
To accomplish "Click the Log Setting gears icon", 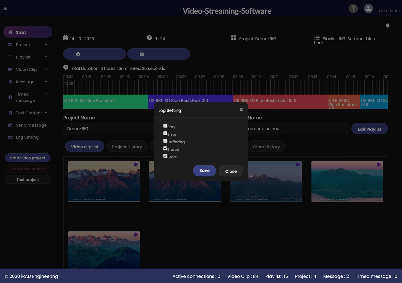I will 10,137.
